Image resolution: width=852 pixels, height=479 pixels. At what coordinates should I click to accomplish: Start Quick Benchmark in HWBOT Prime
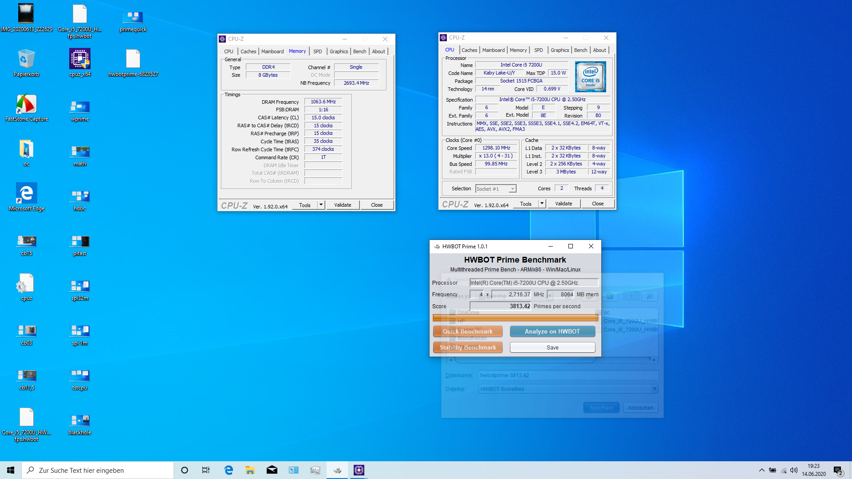click(x=468, y=331)
